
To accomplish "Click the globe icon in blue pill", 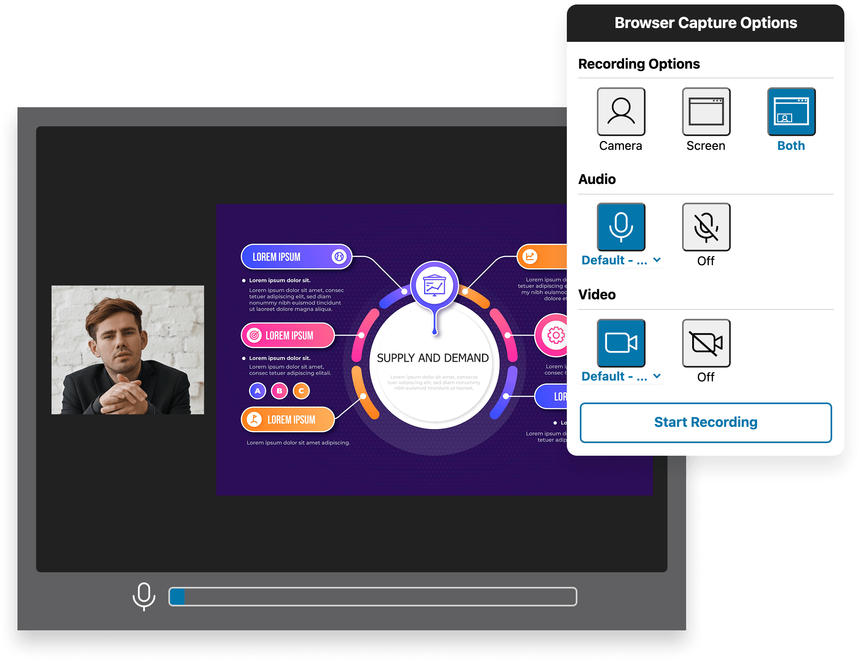I will [x=339, y=257].
